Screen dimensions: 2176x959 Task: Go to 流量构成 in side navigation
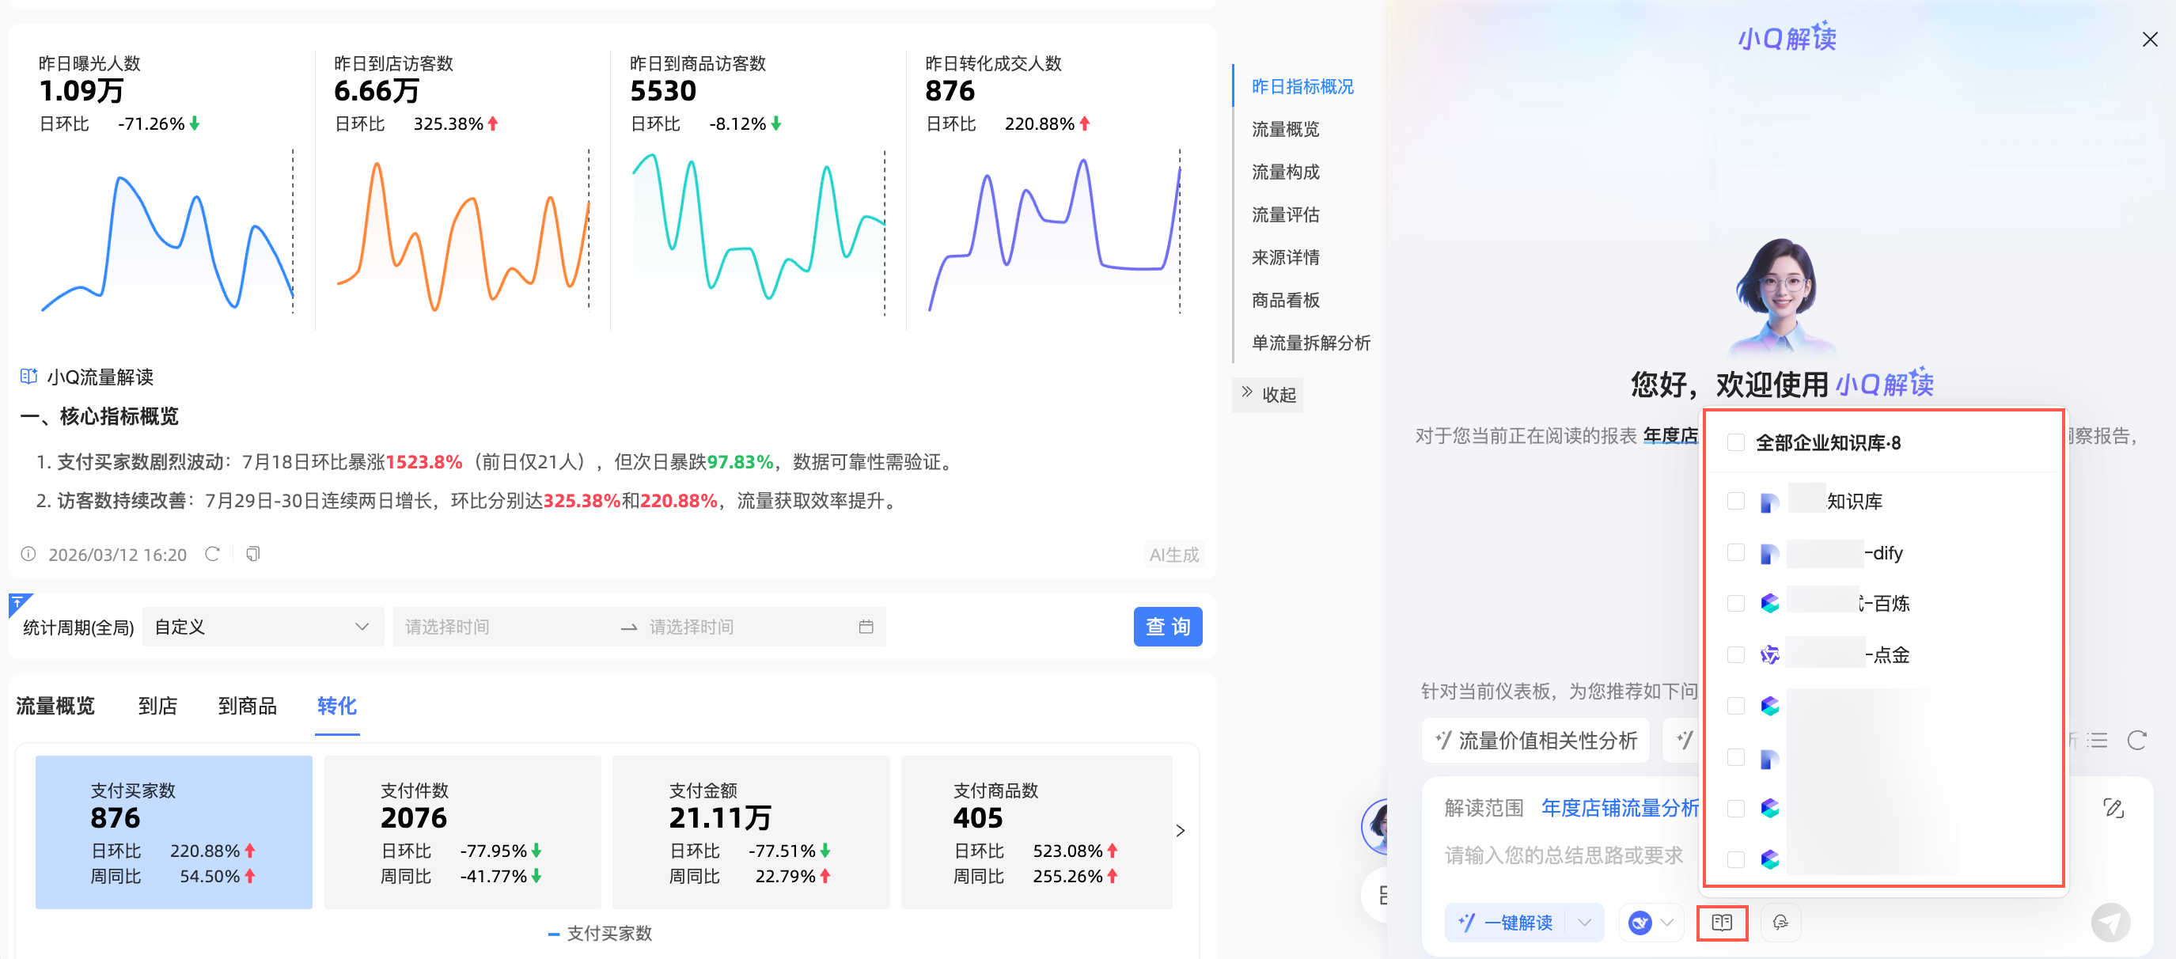tap(1285, 172)
